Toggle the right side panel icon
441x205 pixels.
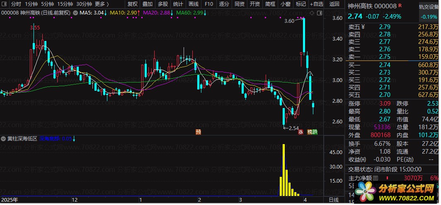[320, 13]
